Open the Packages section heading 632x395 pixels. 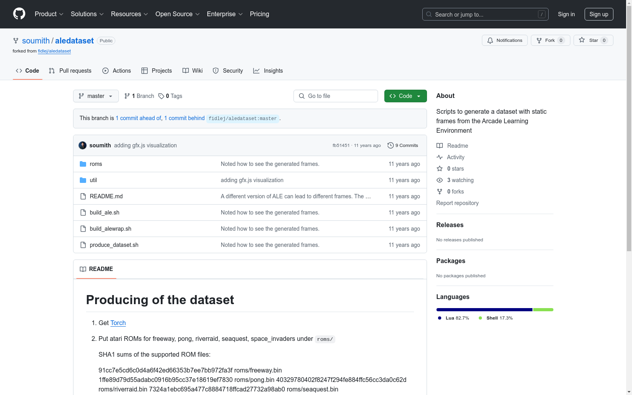451,261
